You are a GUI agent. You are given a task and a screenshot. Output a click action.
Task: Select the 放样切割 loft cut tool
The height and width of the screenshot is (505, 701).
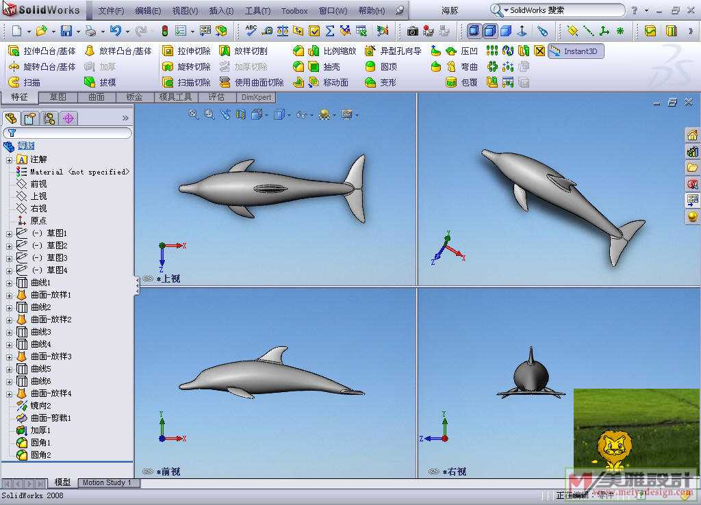click(244, 51)
